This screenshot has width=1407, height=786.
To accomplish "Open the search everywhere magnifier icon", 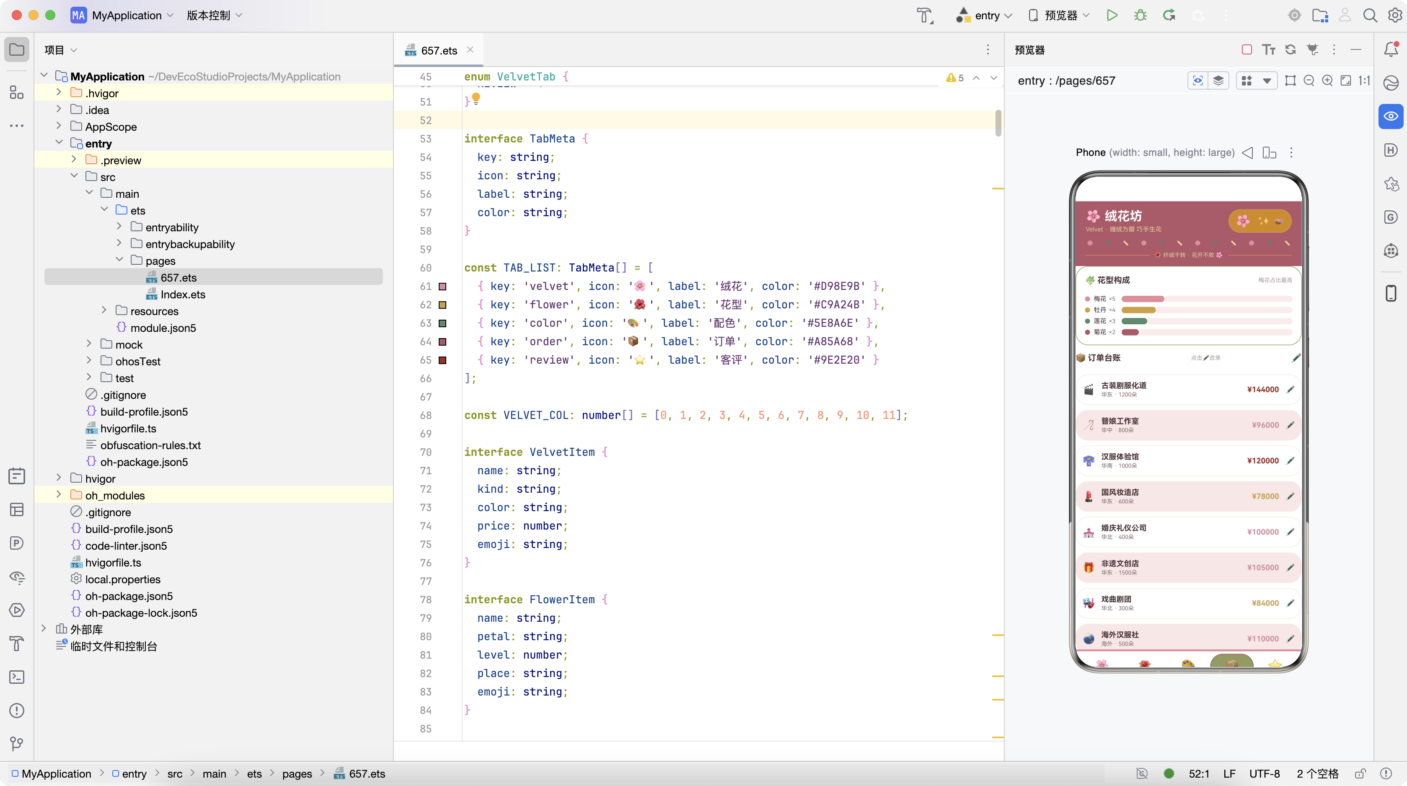I will (1370, 16).
